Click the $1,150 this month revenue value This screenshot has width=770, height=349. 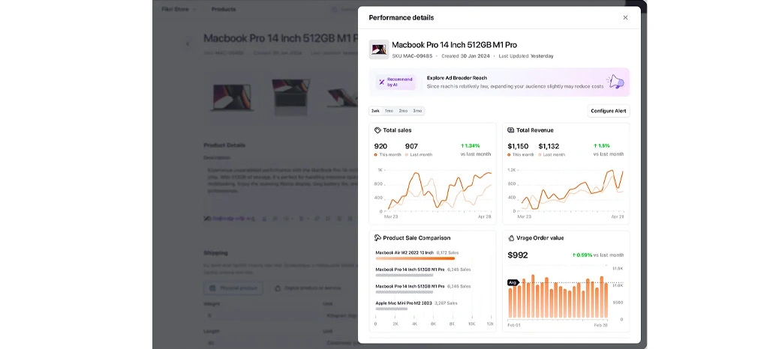click(518, 146)
